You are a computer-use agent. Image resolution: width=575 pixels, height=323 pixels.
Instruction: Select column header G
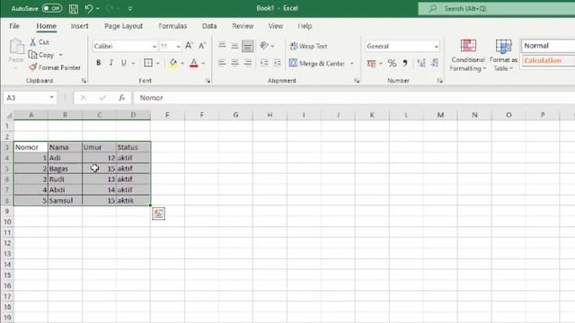(x=235, y=115)
